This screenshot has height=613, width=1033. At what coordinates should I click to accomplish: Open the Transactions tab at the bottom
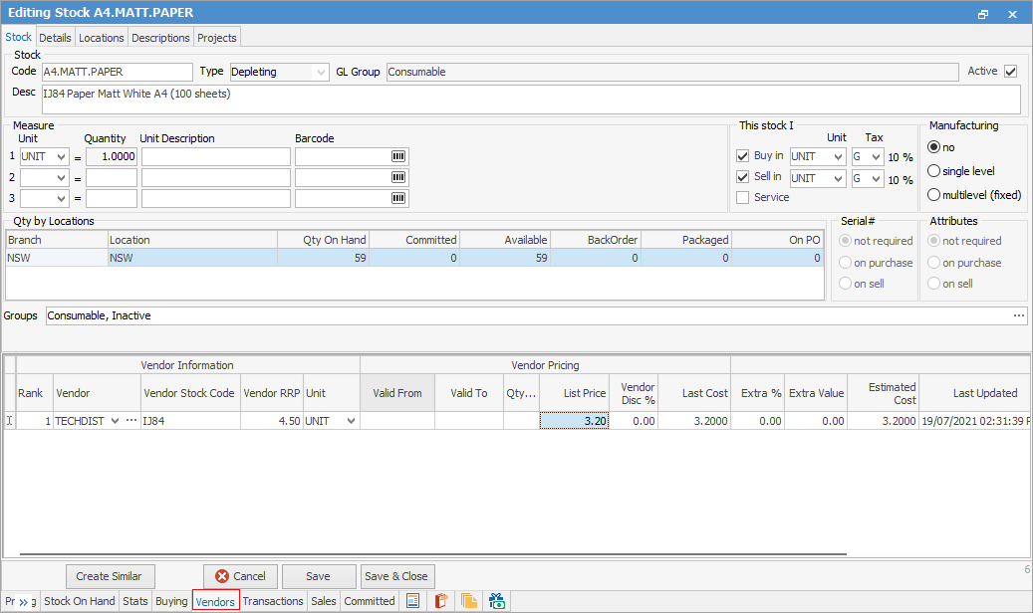click(272, 601)
